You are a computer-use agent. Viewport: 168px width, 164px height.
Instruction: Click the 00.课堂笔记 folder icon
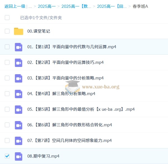click(18, 31)
